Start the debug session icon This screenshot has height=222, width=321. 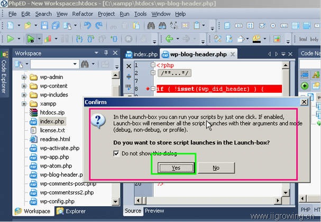point(31,38)
